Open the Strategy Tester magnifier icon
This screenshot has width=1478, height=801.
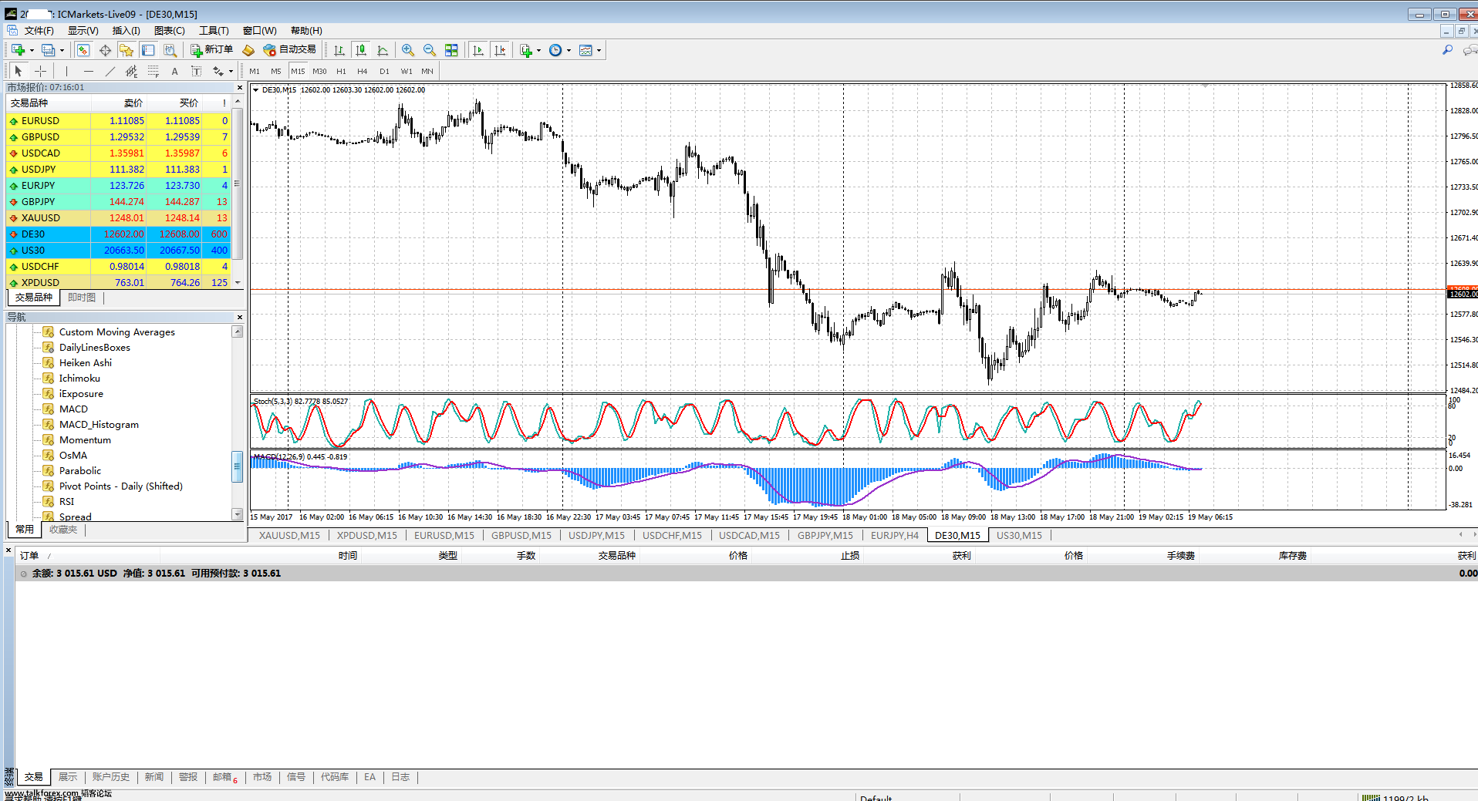click(x=170, y=50)
